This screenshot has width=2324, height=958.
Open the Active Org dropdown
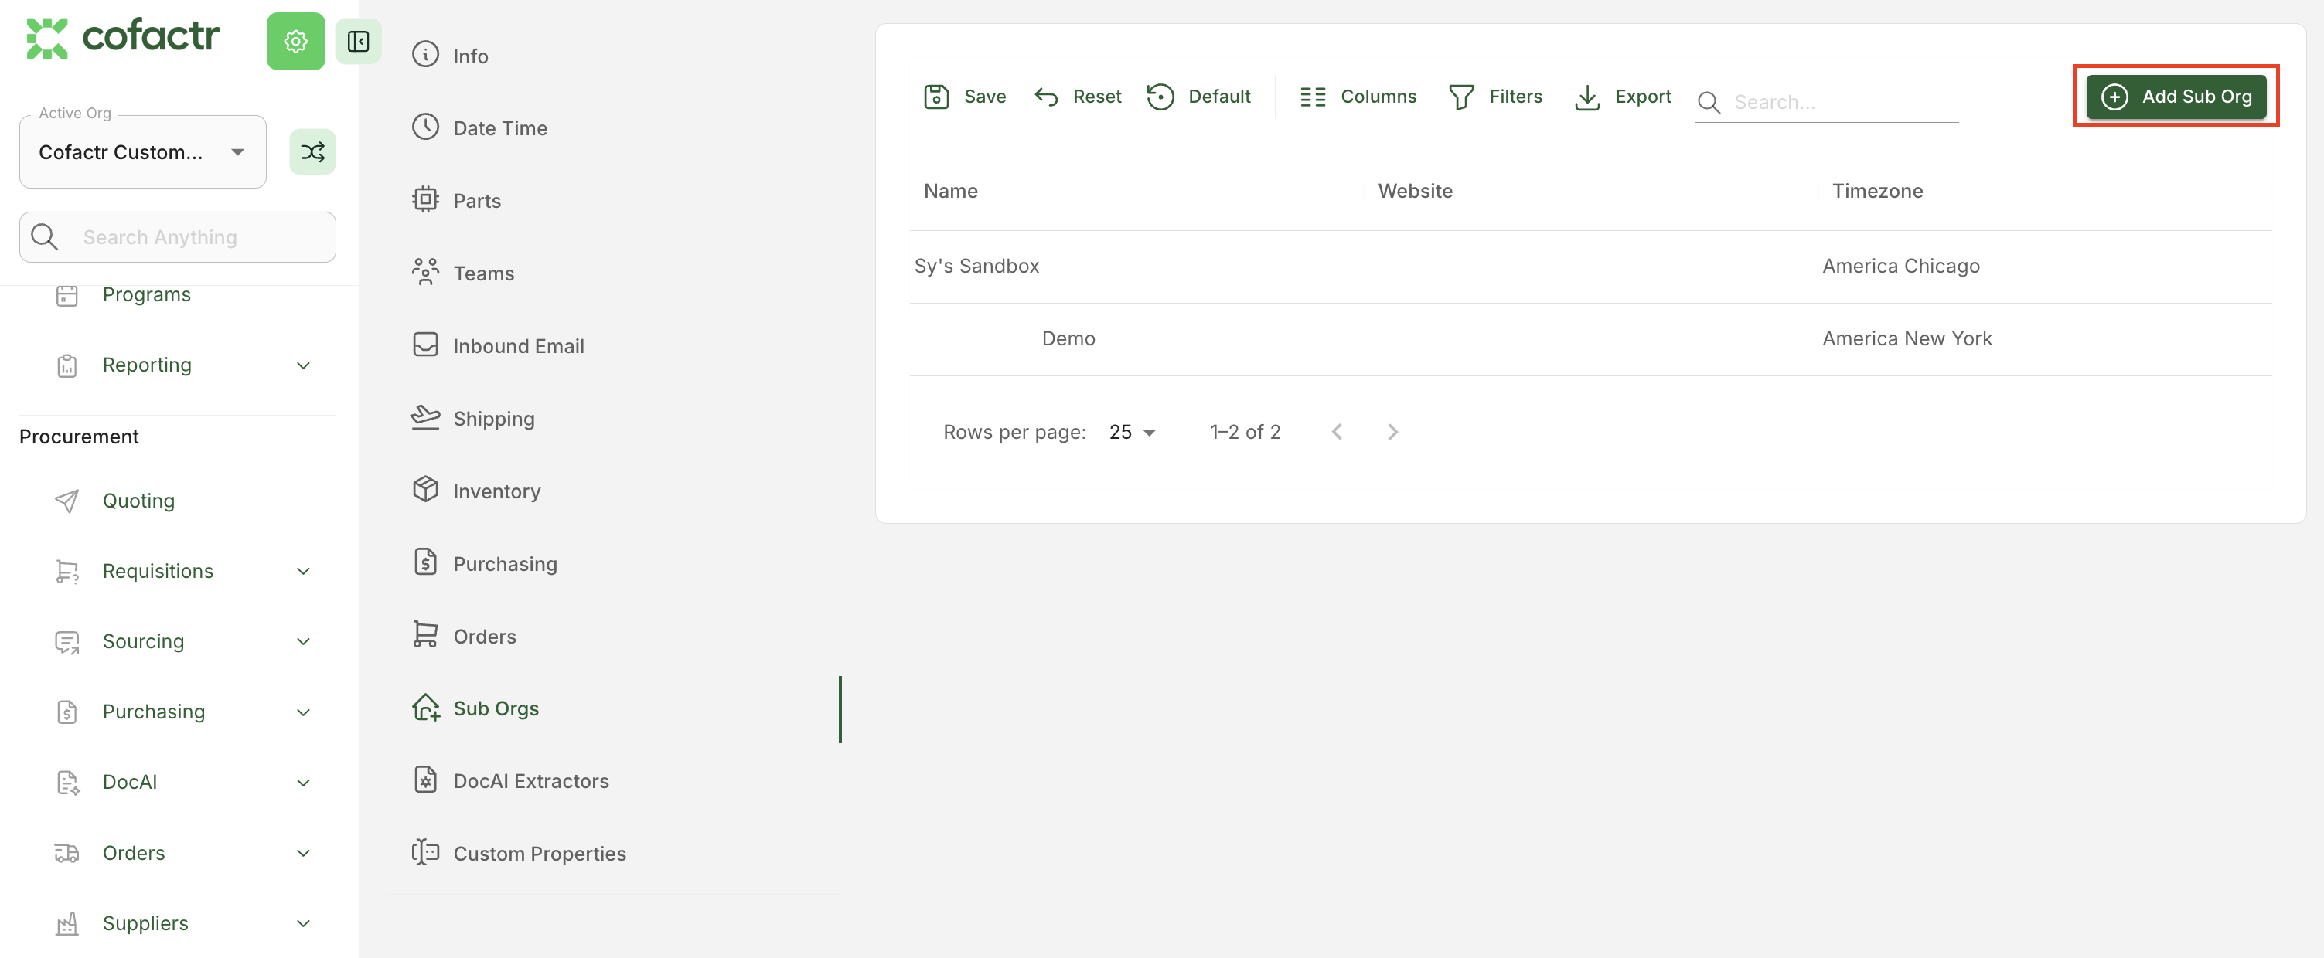point(142,152)
